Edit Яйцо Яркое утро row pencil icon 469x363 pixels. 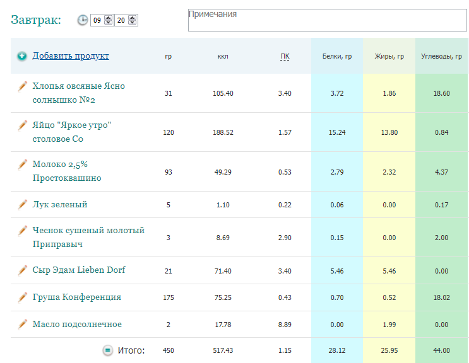tap(23, 125)
